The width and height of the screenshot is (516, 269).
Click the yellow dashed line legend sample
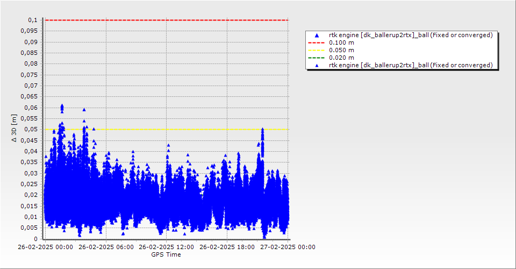point(316,51)
